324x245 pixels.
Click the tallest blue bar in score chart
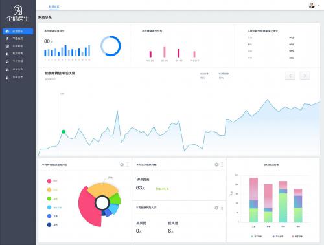click(65, 50)
